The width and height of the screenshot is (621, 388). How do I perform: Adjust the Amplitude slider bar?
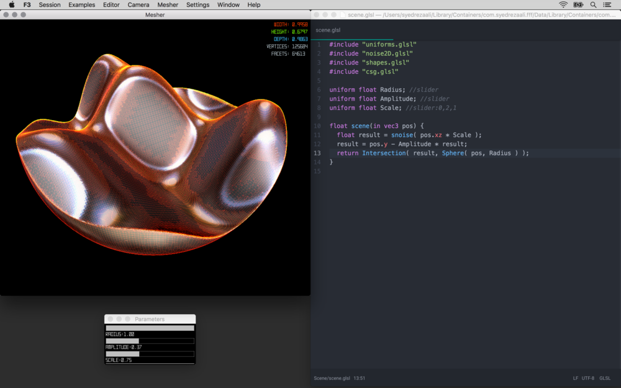tap(150, 341)
